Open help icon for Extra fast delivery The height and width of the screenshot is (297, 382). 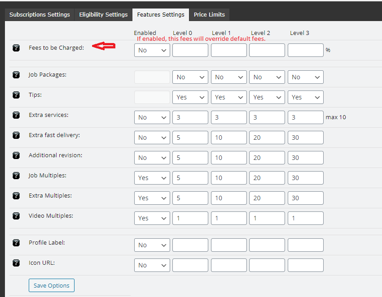click(x=16, y=135)
